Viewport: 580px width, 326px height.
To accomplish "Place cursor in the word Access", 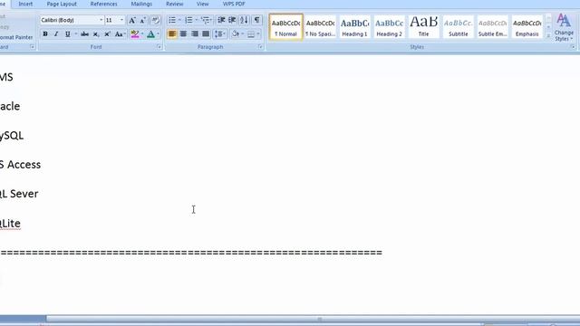I will (24, 165).
